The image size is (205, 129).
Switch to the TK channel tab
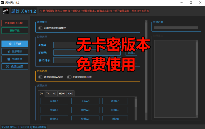click(48, 93)
